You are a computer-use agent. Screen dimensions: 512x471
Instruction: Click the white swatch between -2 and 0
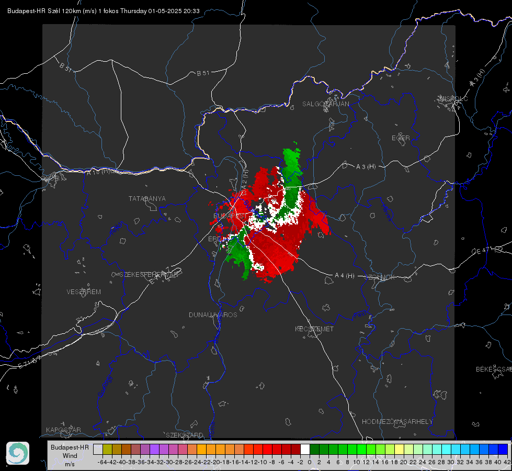tap(305, 449)
